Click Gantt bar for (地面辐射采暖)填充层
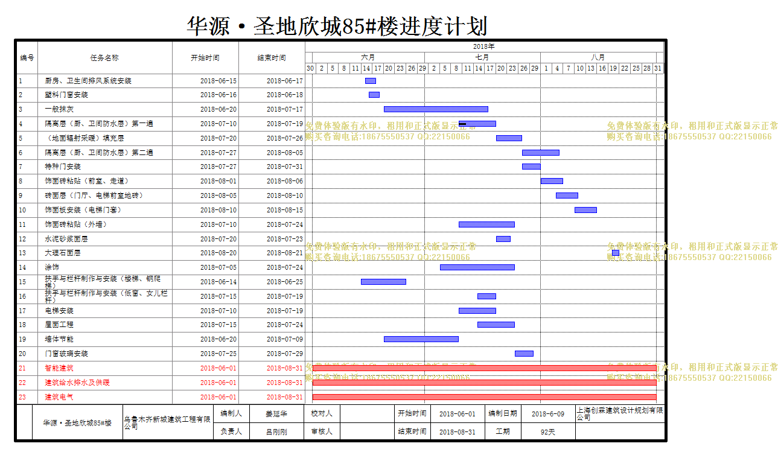This screenshot has height=455, width=778. [x=509, y=138]
